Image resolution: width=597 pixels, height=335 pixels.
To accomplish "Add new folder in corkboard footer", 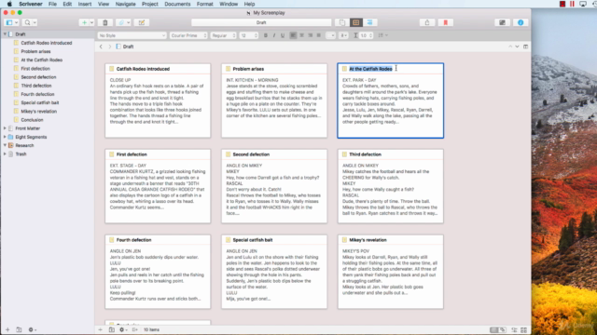I will (x=112, y=329).
